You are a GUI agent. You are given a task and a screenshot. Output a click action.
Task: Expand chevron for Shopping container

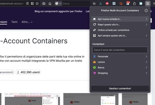pyautogui.click(x=147, y=73)
